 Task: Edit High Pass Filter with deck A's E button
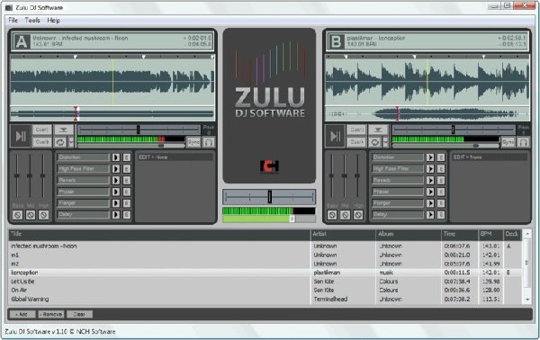(127, 168)
